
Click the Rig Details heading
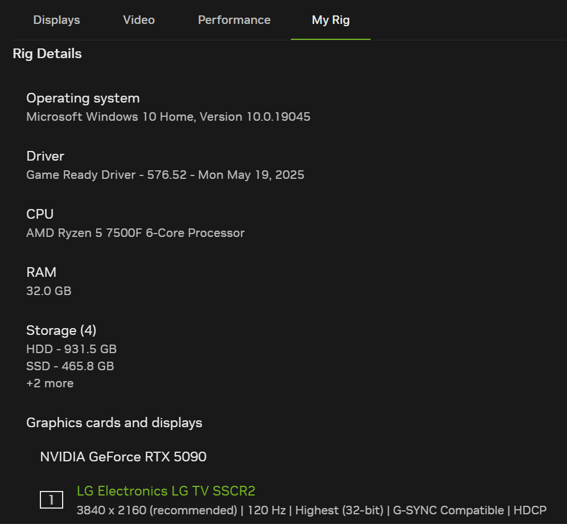click(47, 54)
